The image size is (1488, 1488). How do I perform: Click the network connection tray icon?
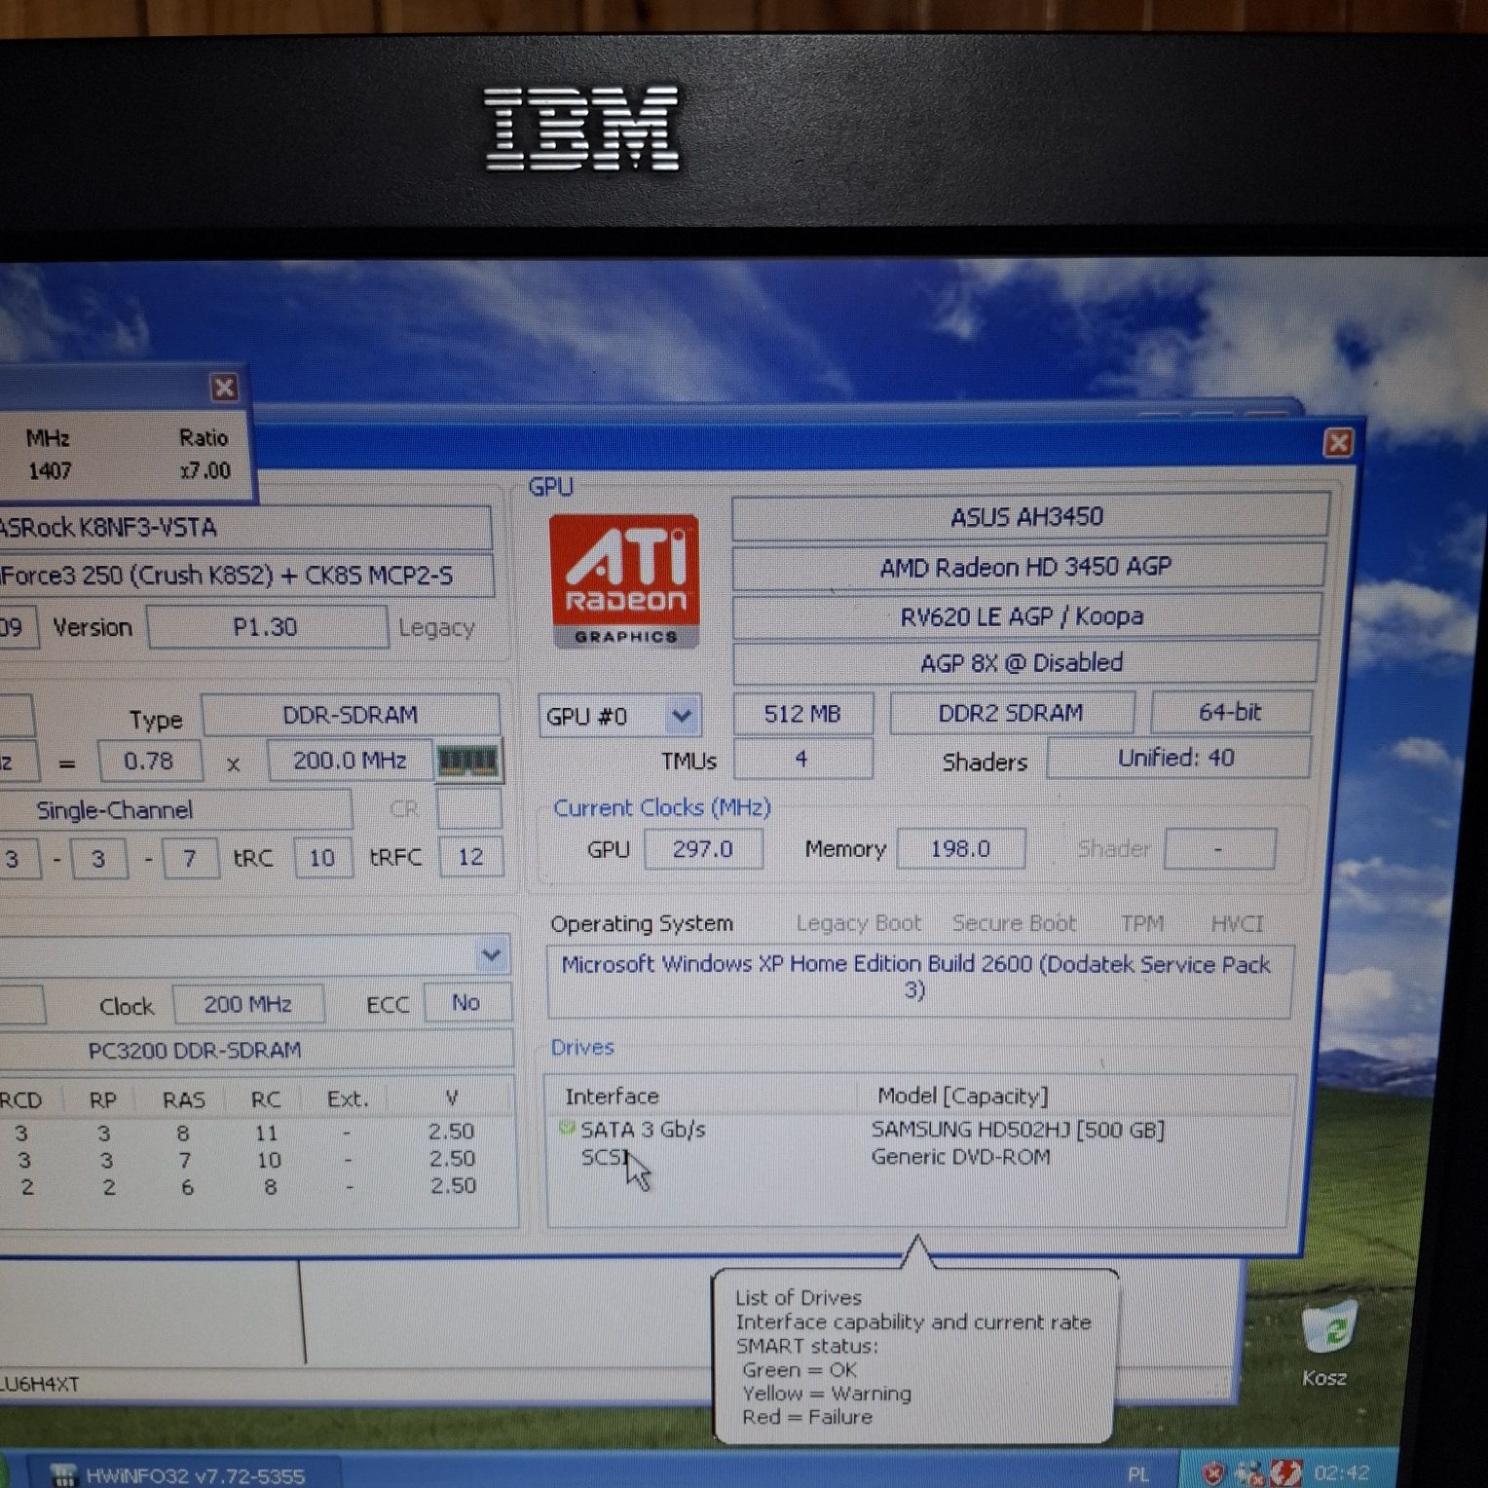(x=1248, y=1472)
